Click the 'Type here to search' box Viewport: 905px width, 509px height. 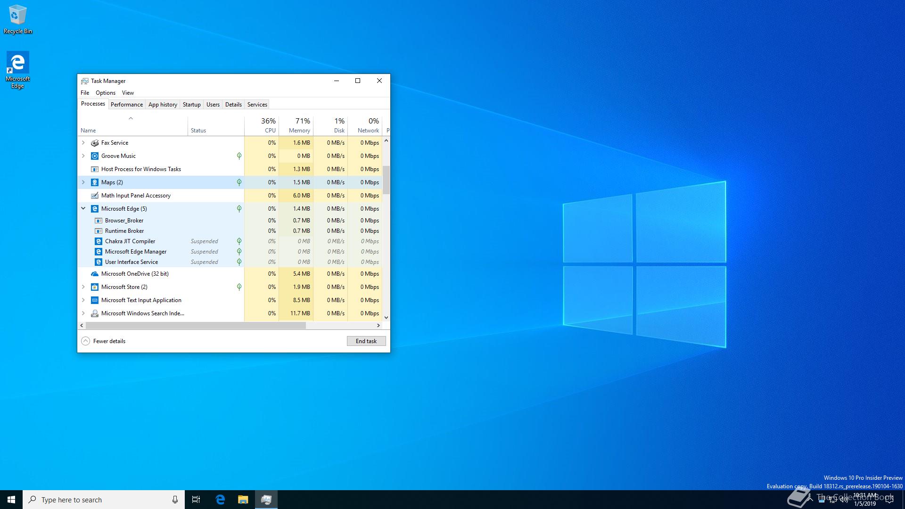104,500
